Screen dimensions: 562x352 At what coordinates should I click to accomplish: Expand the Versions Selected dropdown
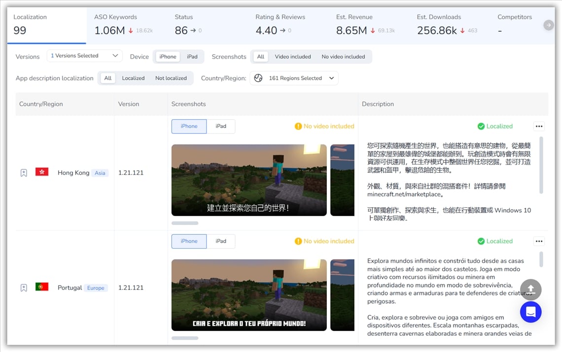[x=85, y=56]
